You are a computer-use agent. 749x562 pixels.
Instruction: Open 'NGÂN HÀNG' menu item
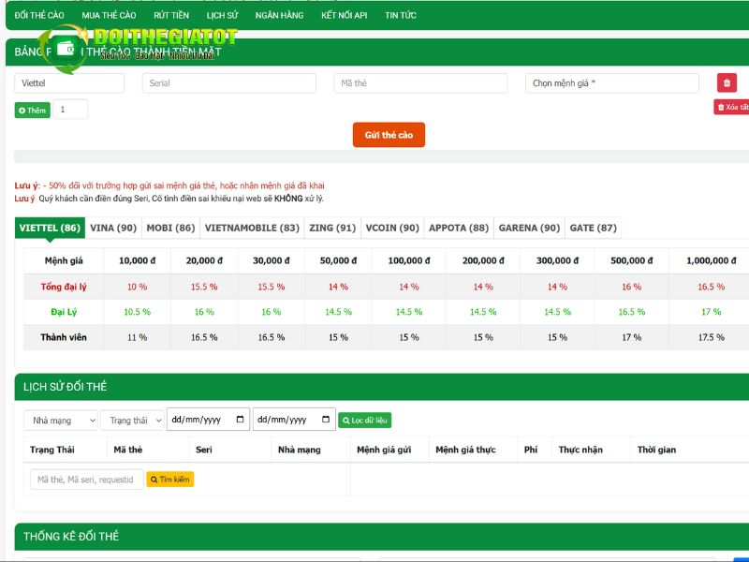pyautogui.click(x=279, y=15)
